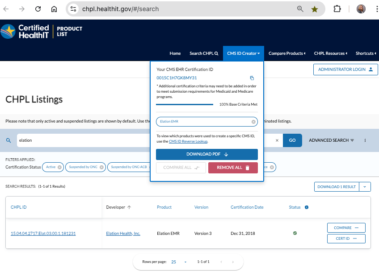Go to next results page
Image resolution: width=379 pixels, height=275 pixels.
(x=233, y=262)
